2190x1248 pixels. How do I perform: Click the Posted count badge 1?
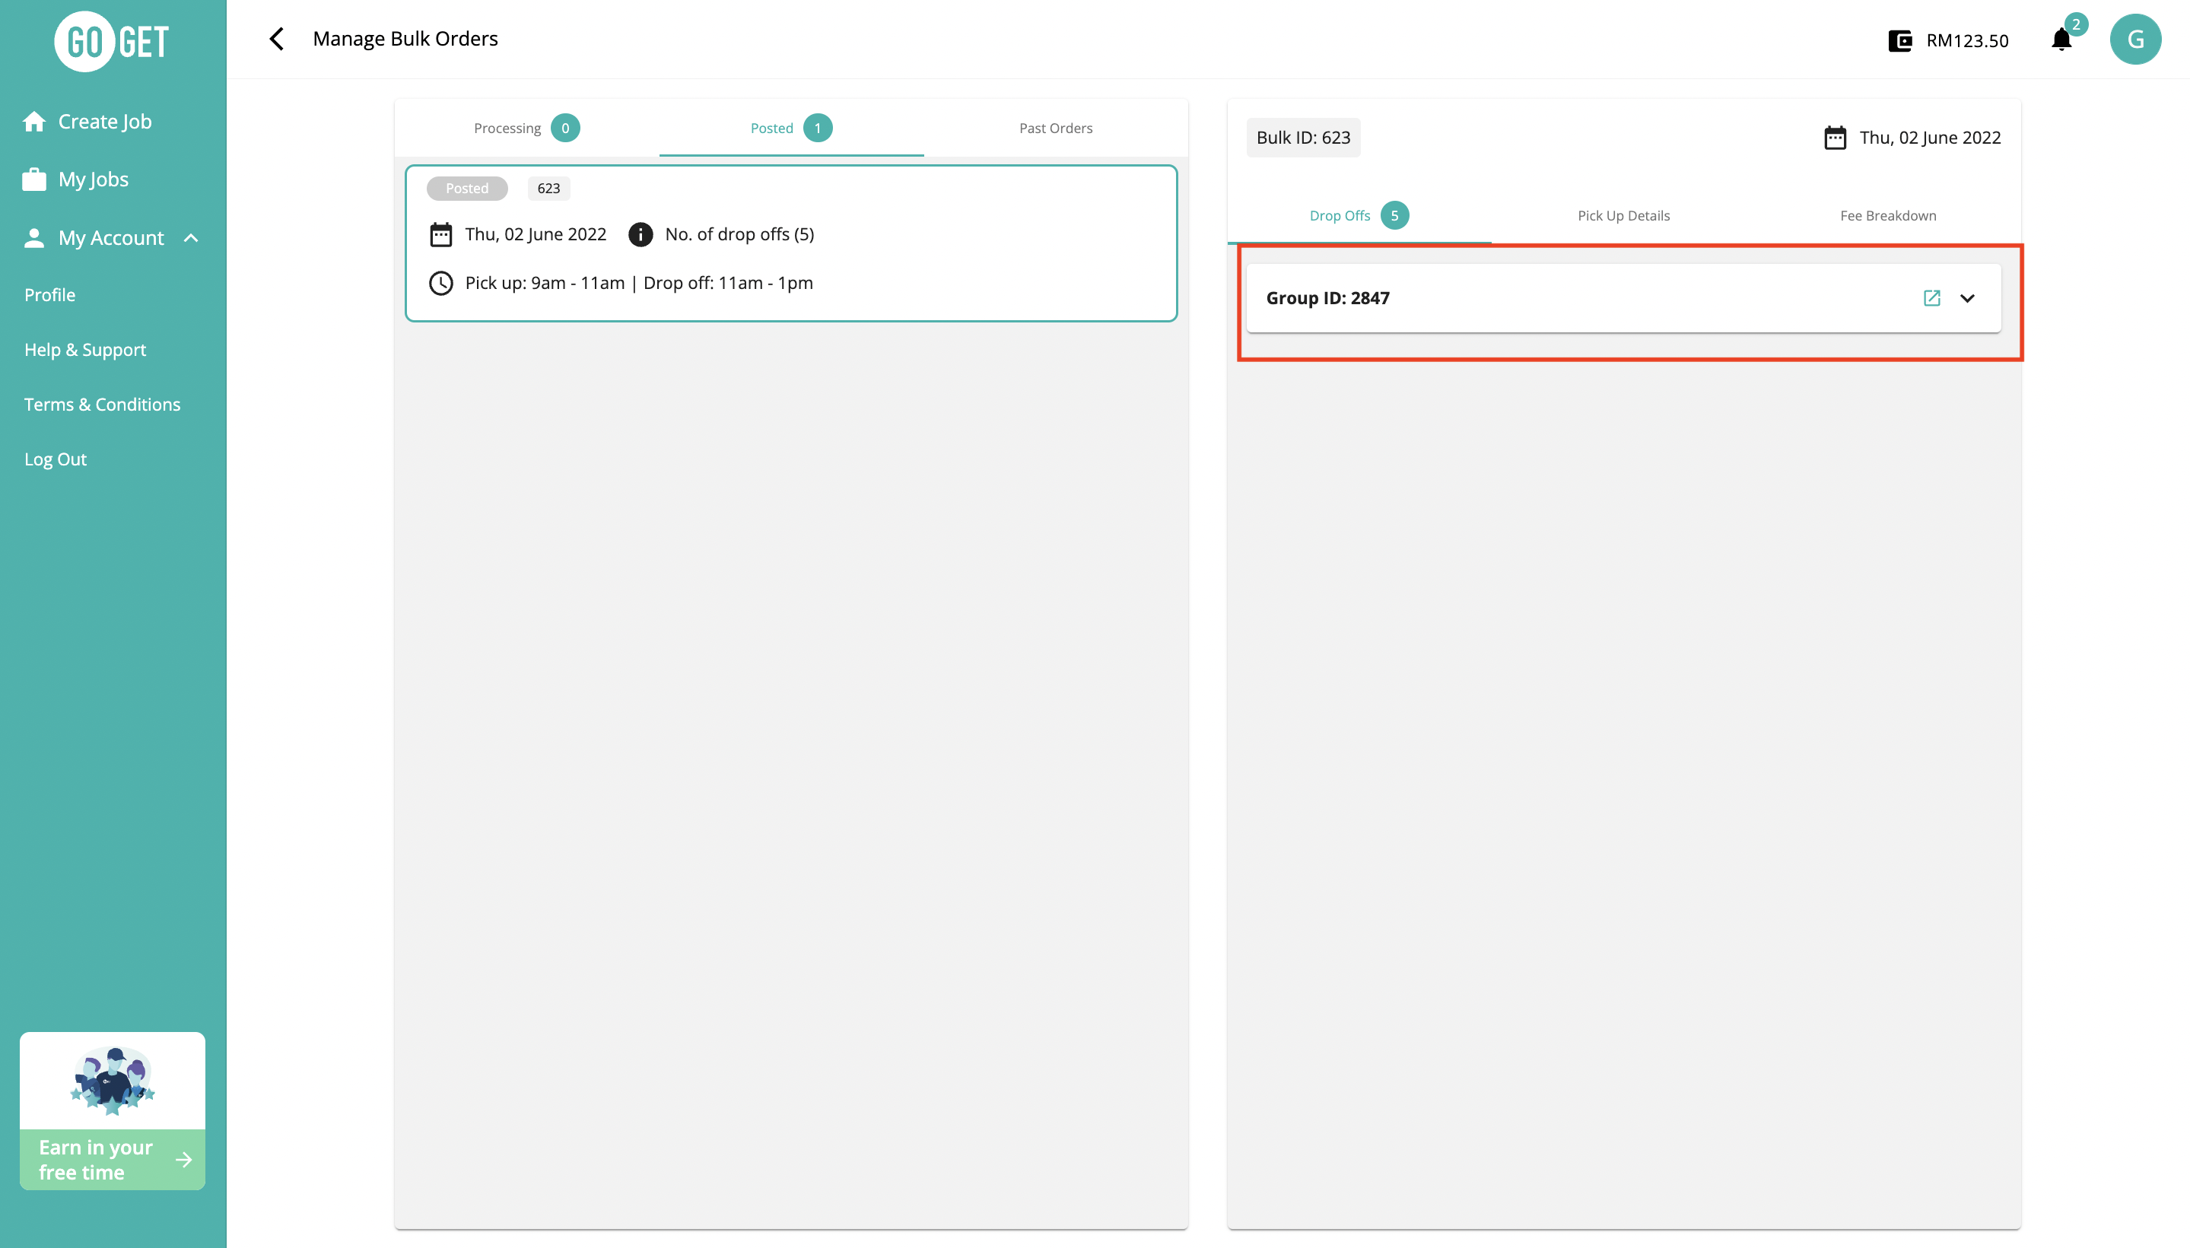(x=817, y=128)
